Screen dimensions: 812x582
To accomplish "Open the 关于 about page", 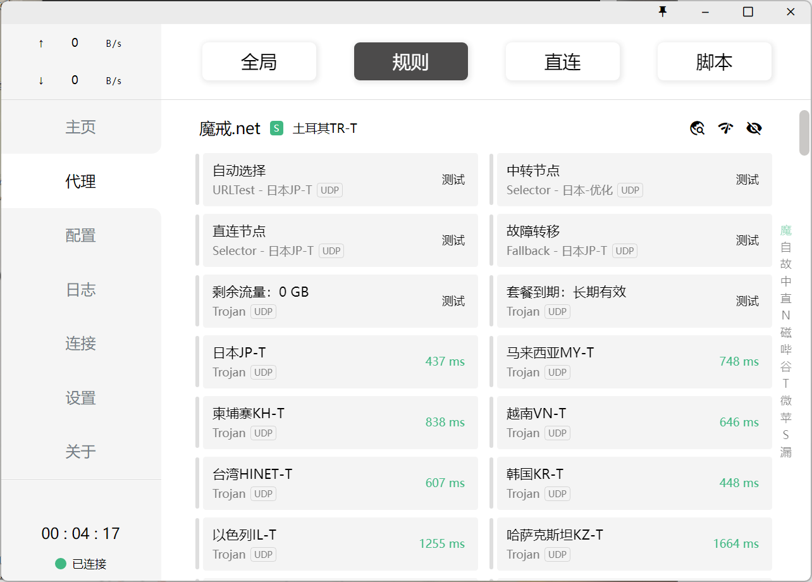I will [x=81, y=452].
